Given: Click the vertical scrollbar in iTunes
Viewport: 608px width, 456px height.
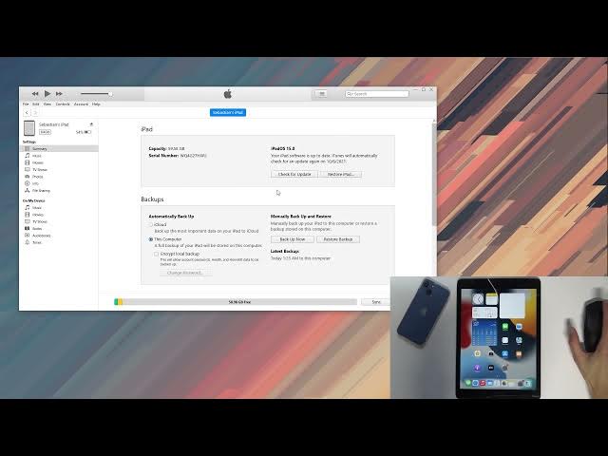Looking at the screenshot, I should pos(434,175).
